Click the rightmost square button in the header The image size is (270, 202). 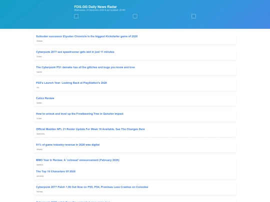point(193,16)
